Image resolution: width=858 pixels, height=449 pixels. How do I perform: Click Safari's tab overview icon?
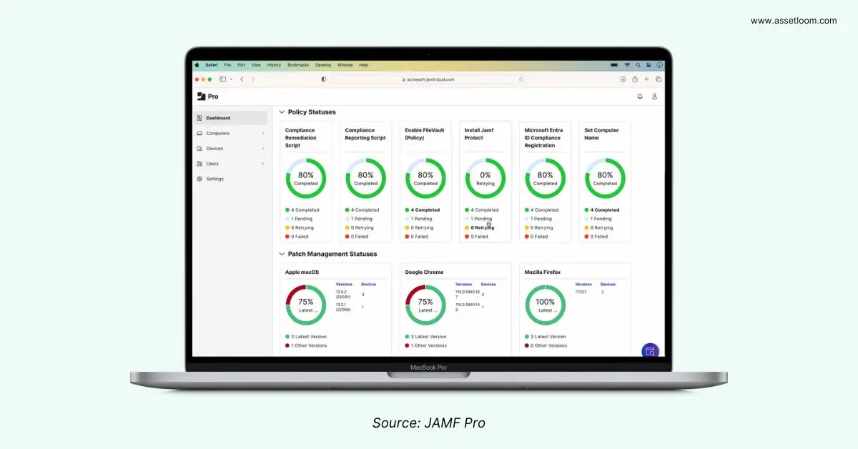658,79
